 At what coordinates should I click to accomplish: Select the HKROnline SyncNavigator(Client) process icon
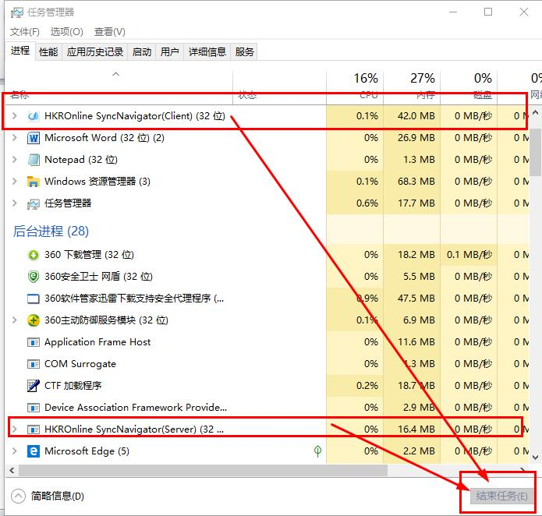click(34, 116)
